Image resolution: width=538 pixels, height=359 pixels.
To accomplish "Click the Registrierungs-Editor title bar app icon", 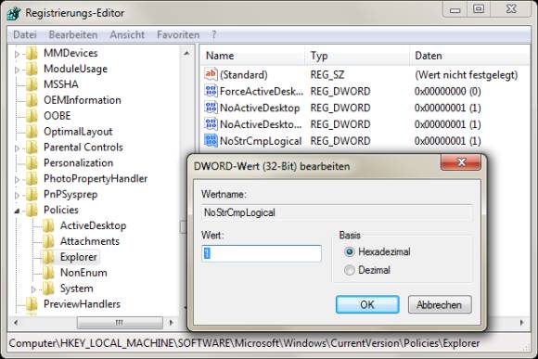I will (x=14, y=13).
